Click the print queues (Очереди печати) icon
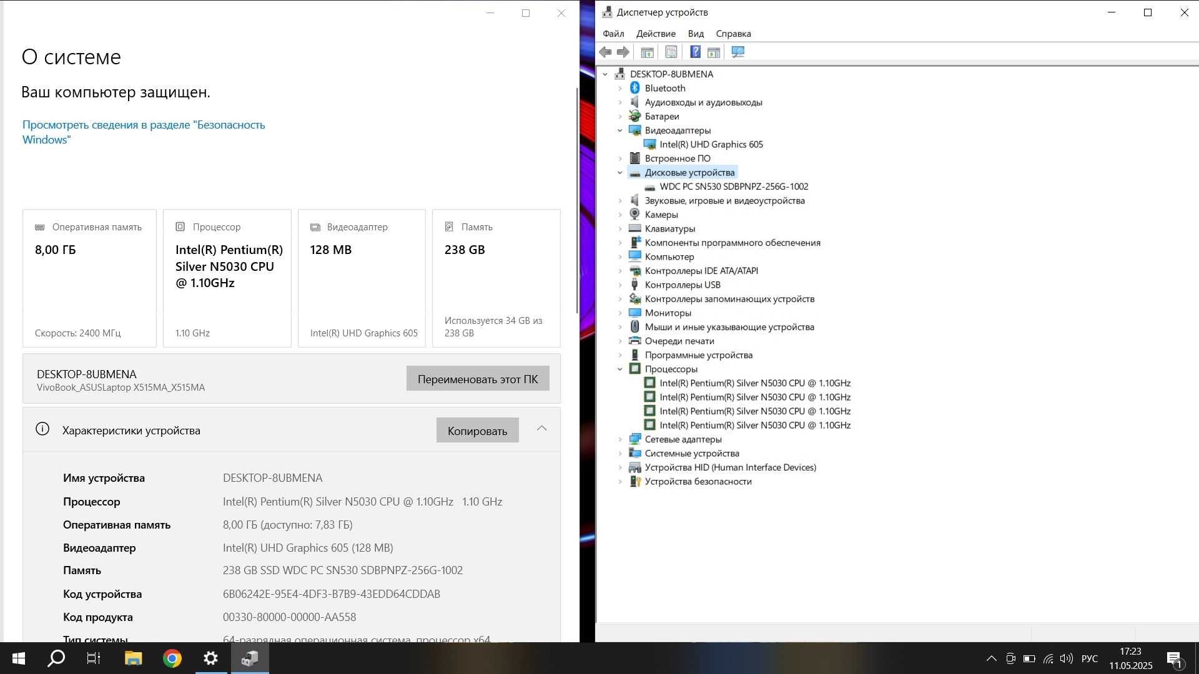The image size is (1199, 674). [635, 341]
